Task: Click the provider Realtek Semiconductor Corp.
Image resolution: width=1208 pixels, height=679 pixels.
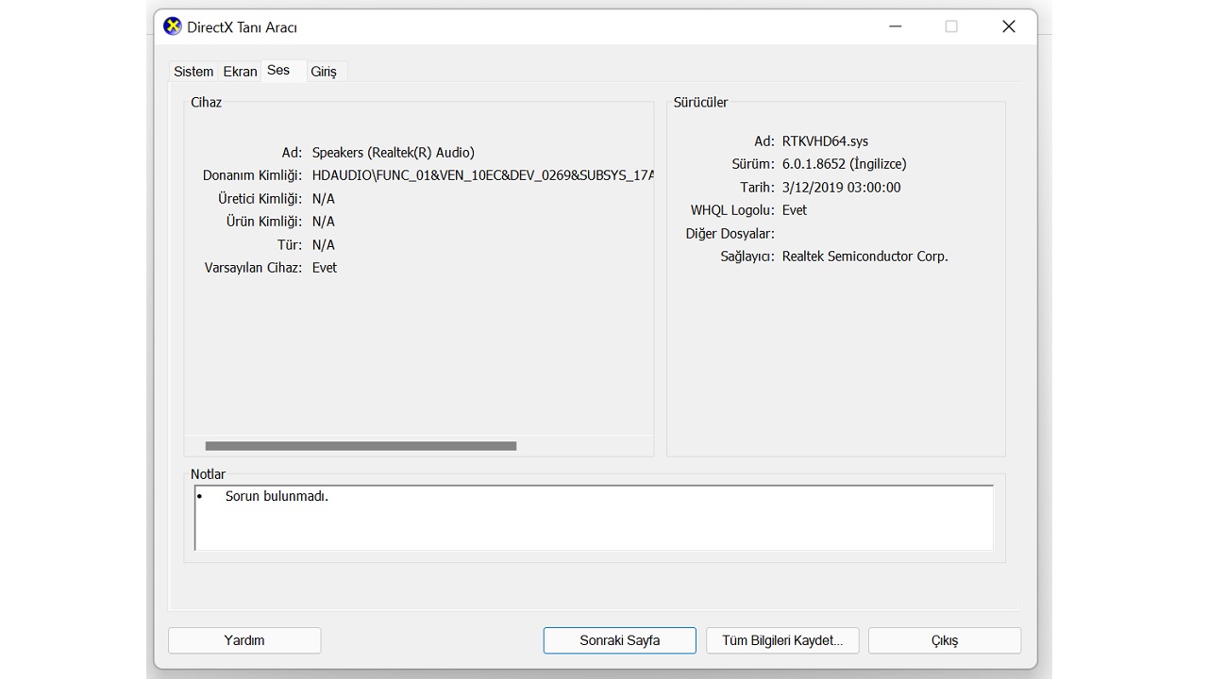Action: (865, 257)
